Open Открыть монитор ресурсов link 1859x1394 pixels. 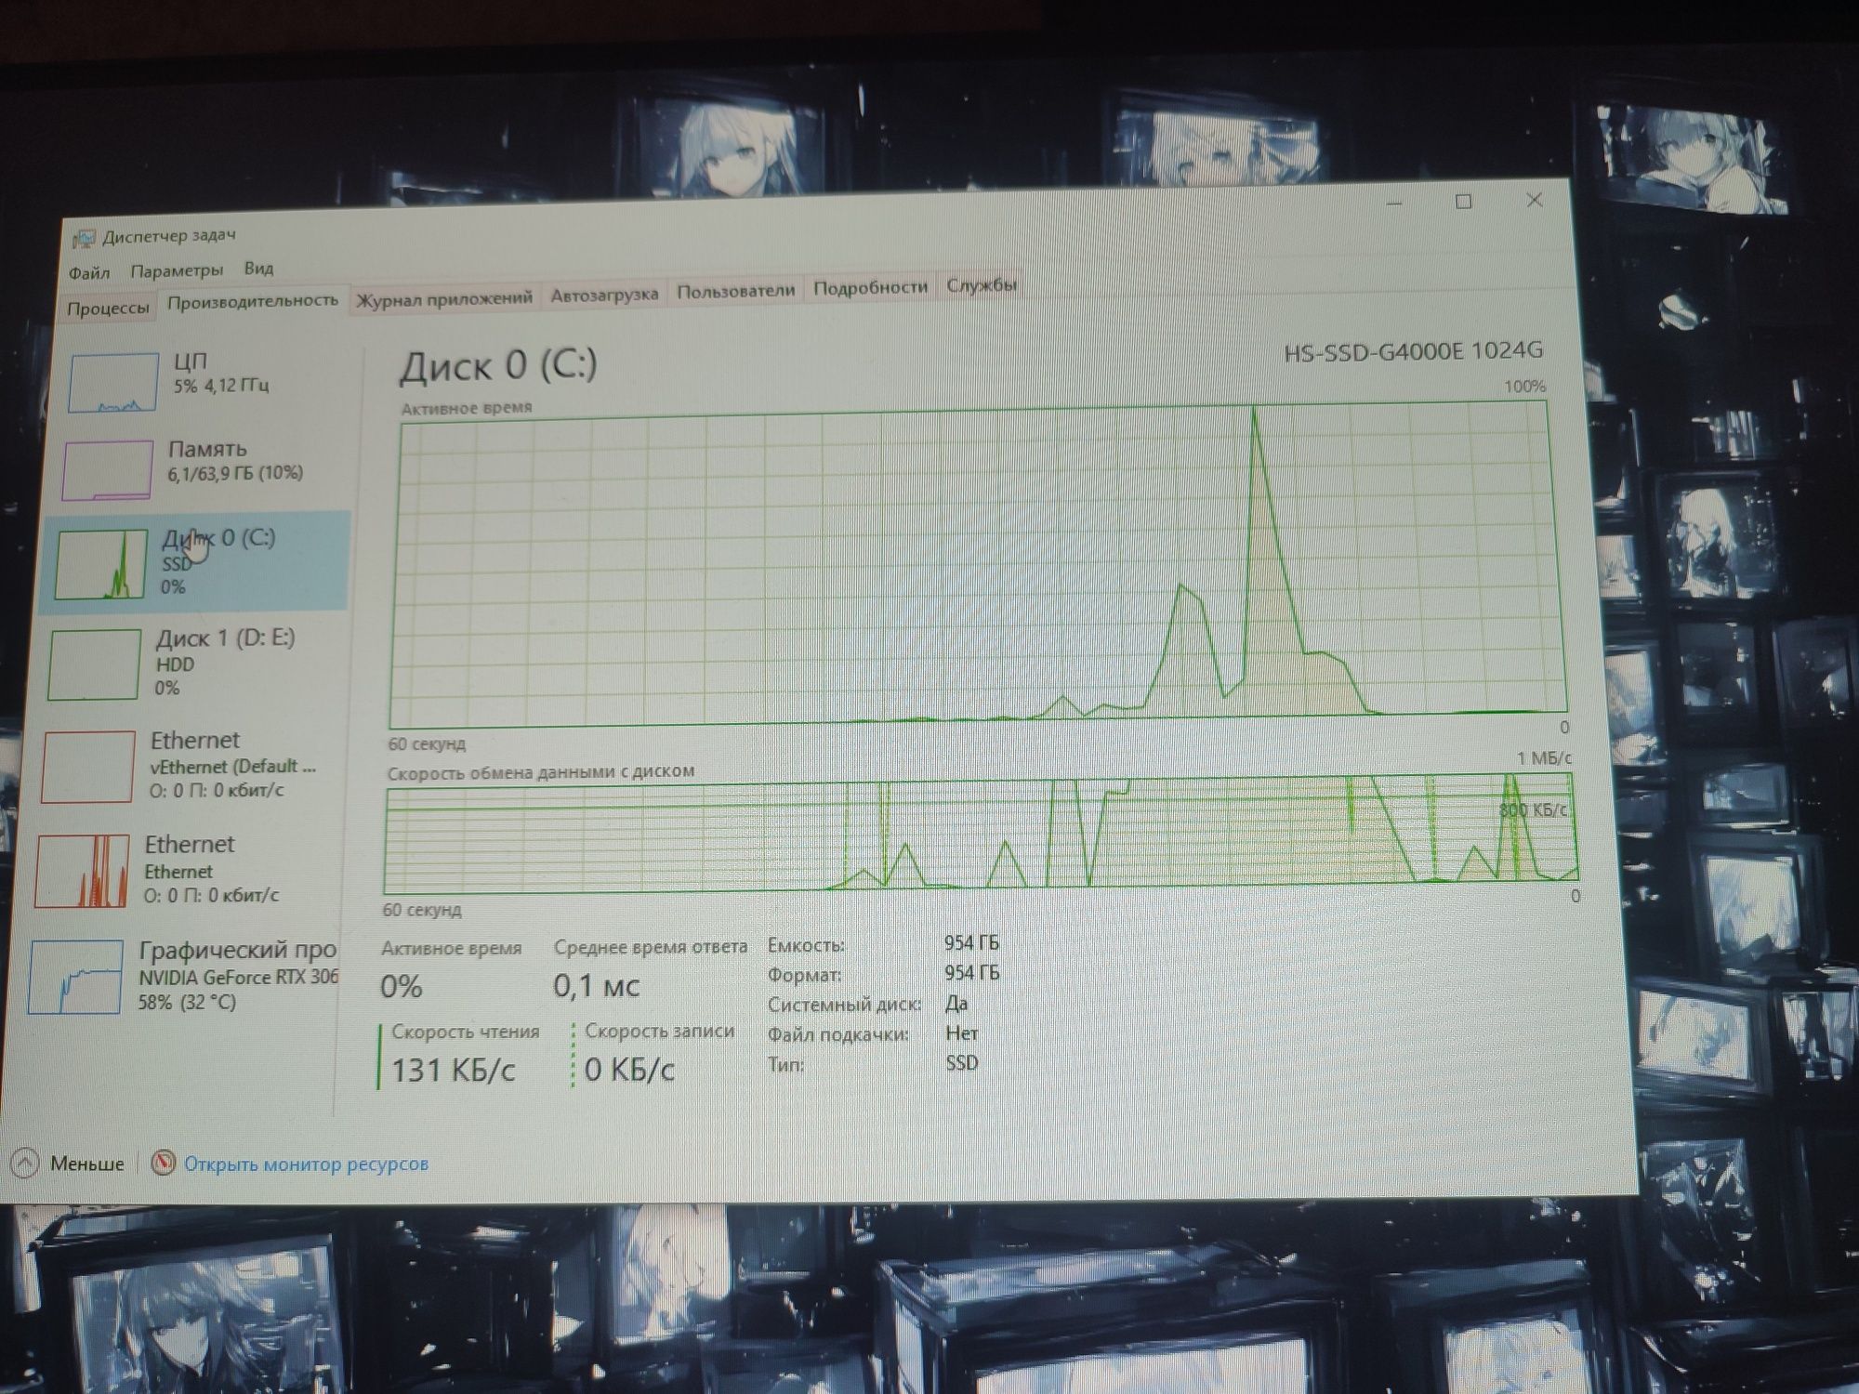pos(306,1164)
